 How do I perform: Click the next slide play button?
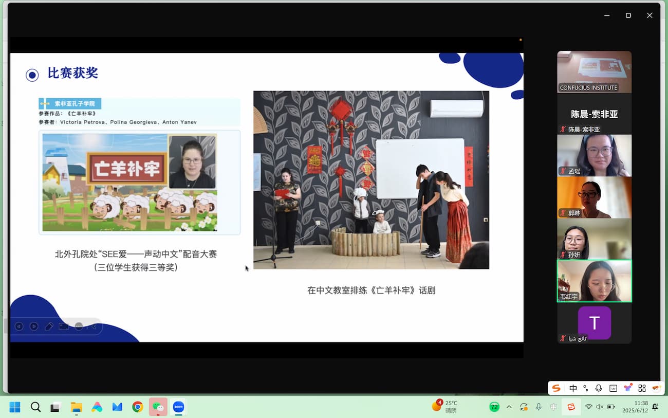34,326
